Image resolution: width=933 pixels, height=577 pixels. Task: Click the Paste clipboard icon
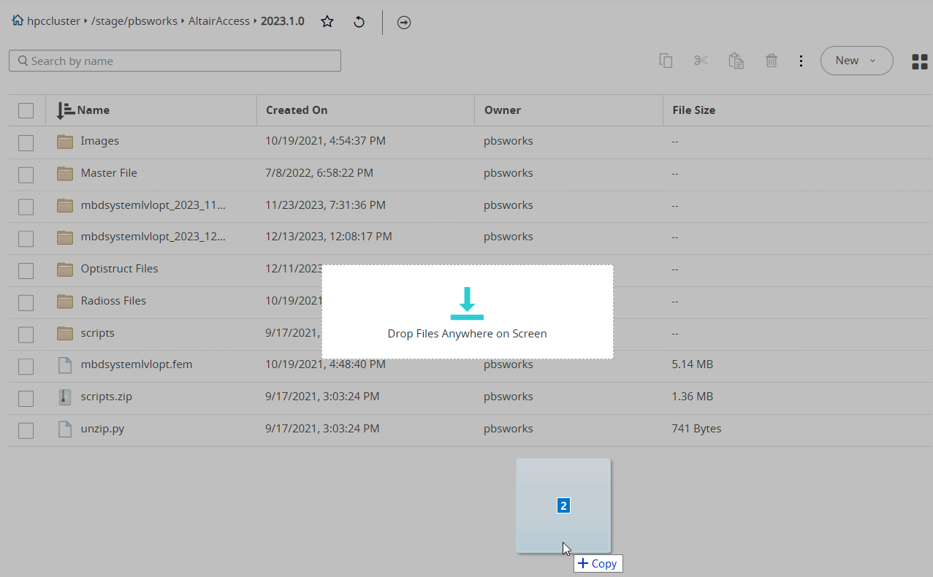pos(736,61)
